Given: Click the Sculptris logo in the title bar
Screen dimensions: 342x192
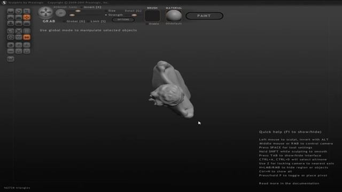Looking at the screenshot, I should tap(4, 3).
